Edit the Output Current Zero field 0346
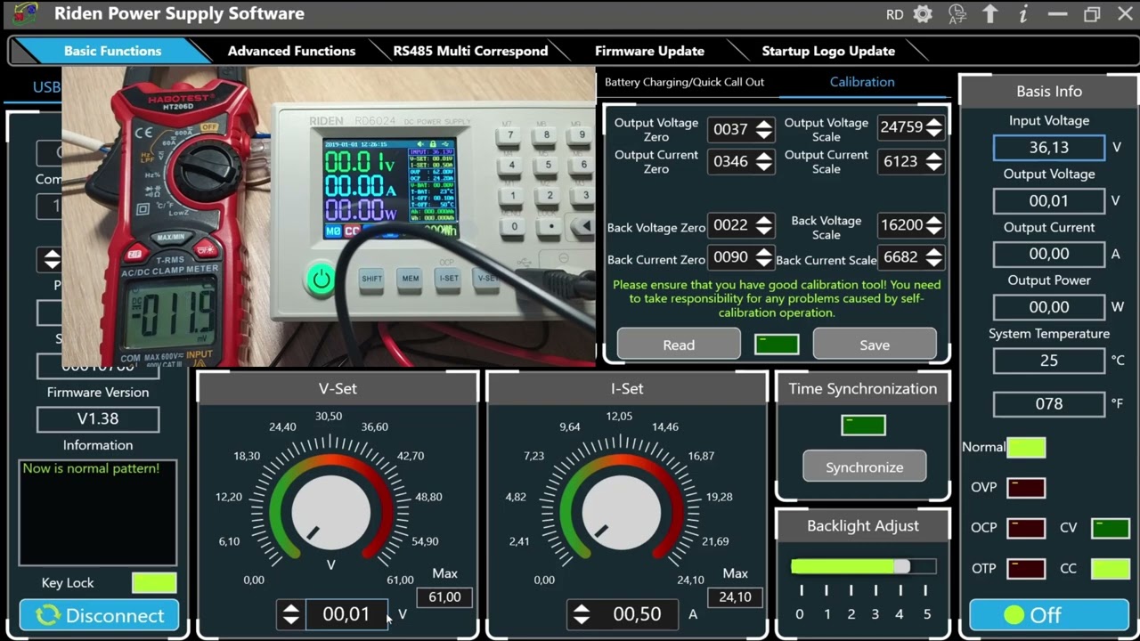This screenshot has height=641, width=1140. [731, 161]
